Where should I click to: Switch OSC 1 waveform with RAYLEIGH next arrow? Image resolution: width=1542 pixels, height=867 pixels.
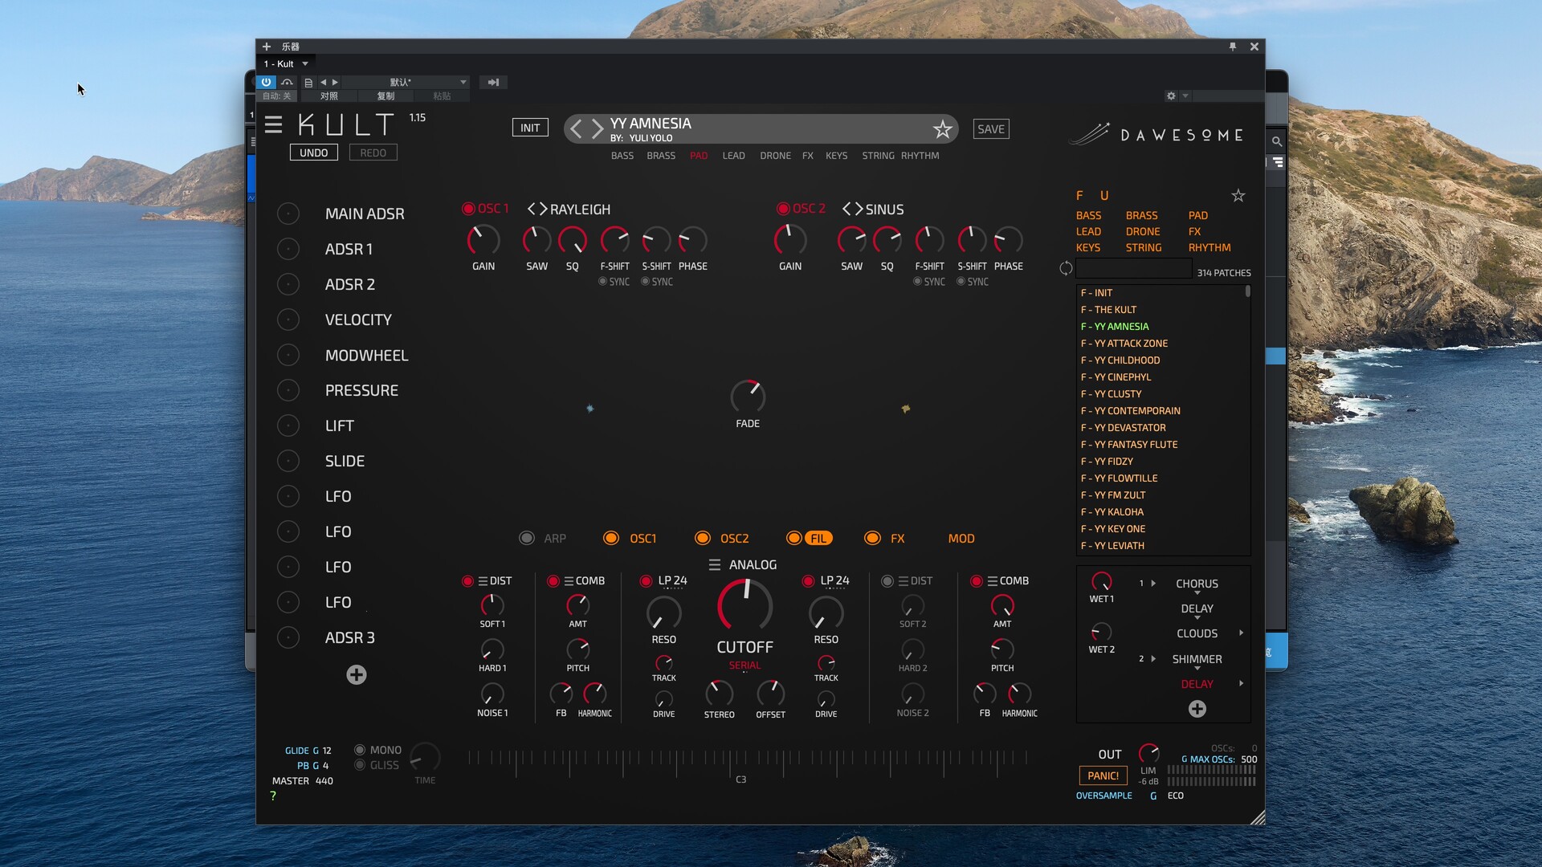(x=543, y=210)
